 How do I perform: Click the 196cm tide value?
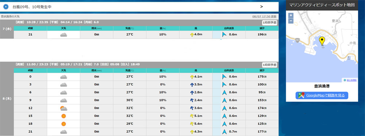coord(262,35)
